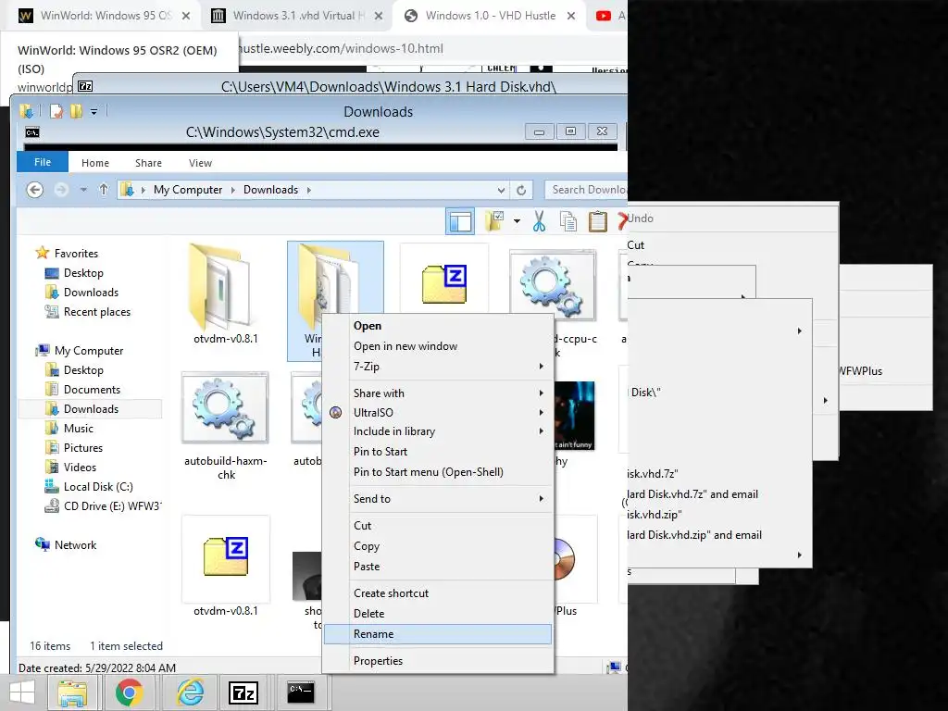
Task: Open 7-Zip from the taskbar
Action: point(243,692)
